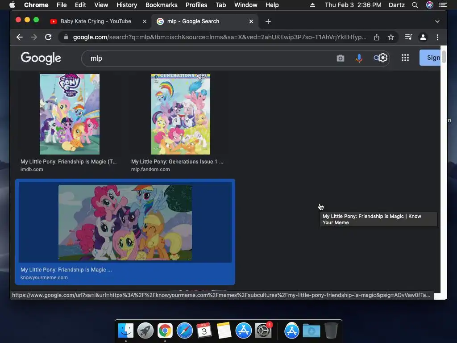Open the date and time clock
The image size is (457, 343).
click(353, 5)
